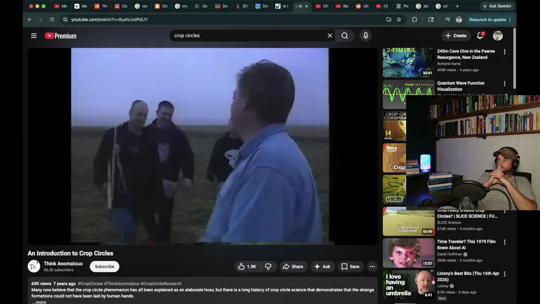Switch to the first 'Me' YouTube tab

coord(61,6)
